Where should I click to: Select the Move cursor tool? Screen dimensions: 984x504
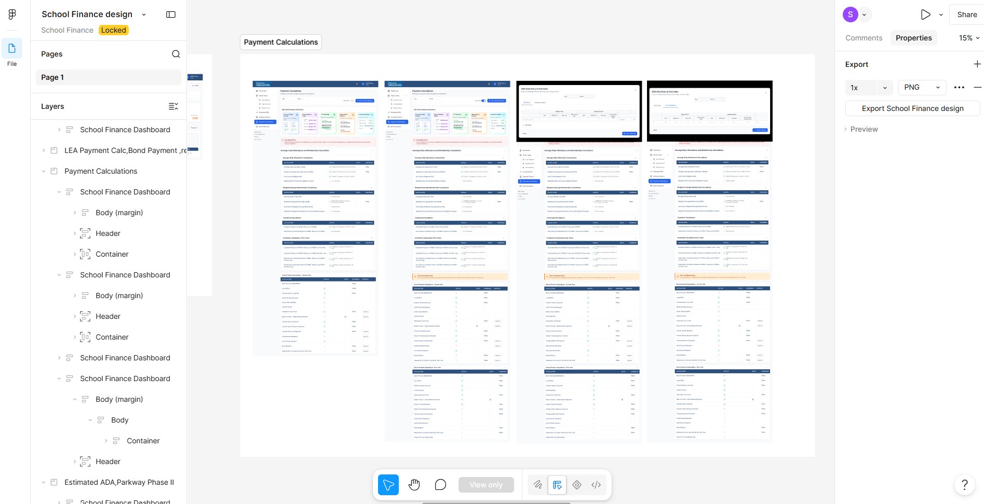click(x=388, y=485)
